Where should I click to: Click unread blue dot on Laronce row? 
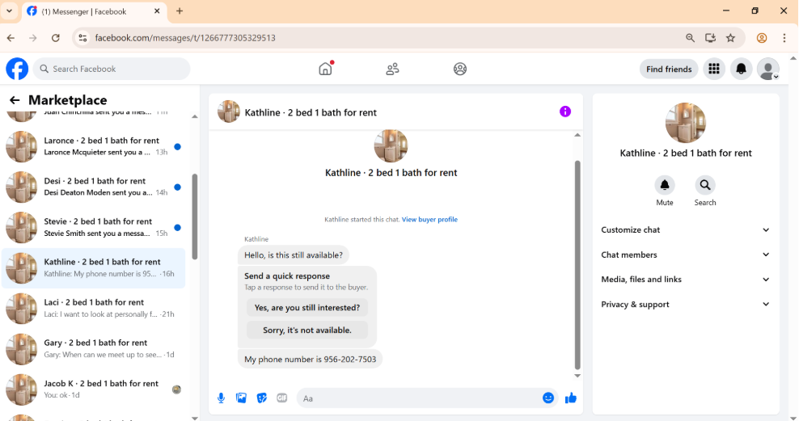point(177,146)
